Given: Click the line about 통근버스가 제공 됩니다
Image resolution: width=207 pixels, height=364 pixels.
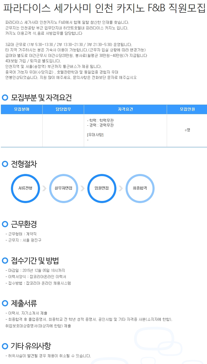Looking at the screenshot, I should [53, 66].
